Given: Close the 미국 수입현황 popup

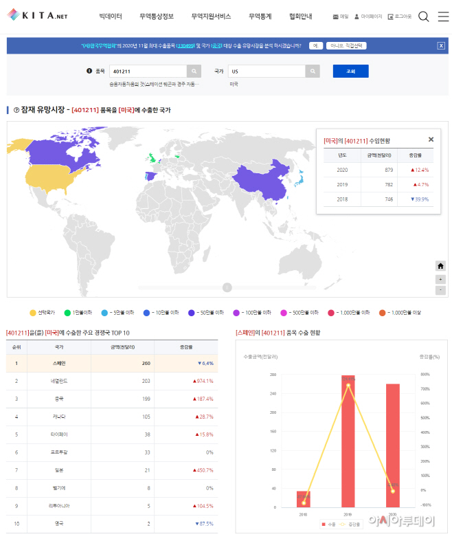Looking at the screenshot, I should pos(431,140).
